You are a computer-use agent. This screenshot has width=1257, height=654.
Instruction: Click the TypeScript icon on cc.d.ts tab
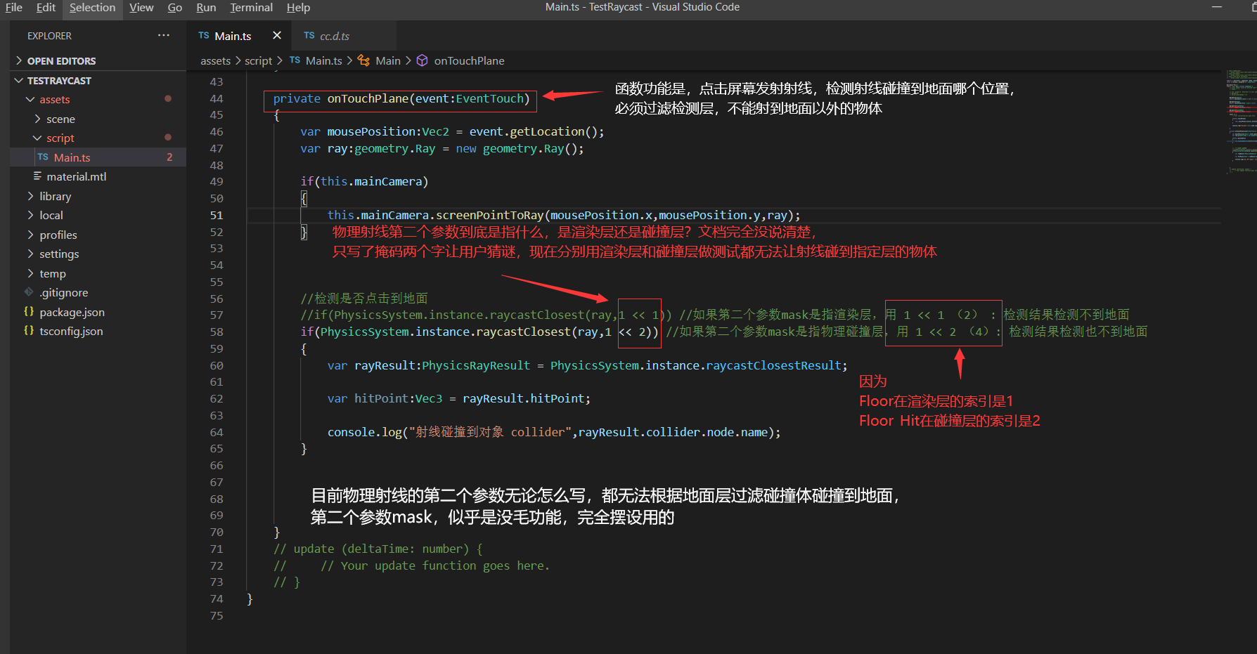[309, 36]
